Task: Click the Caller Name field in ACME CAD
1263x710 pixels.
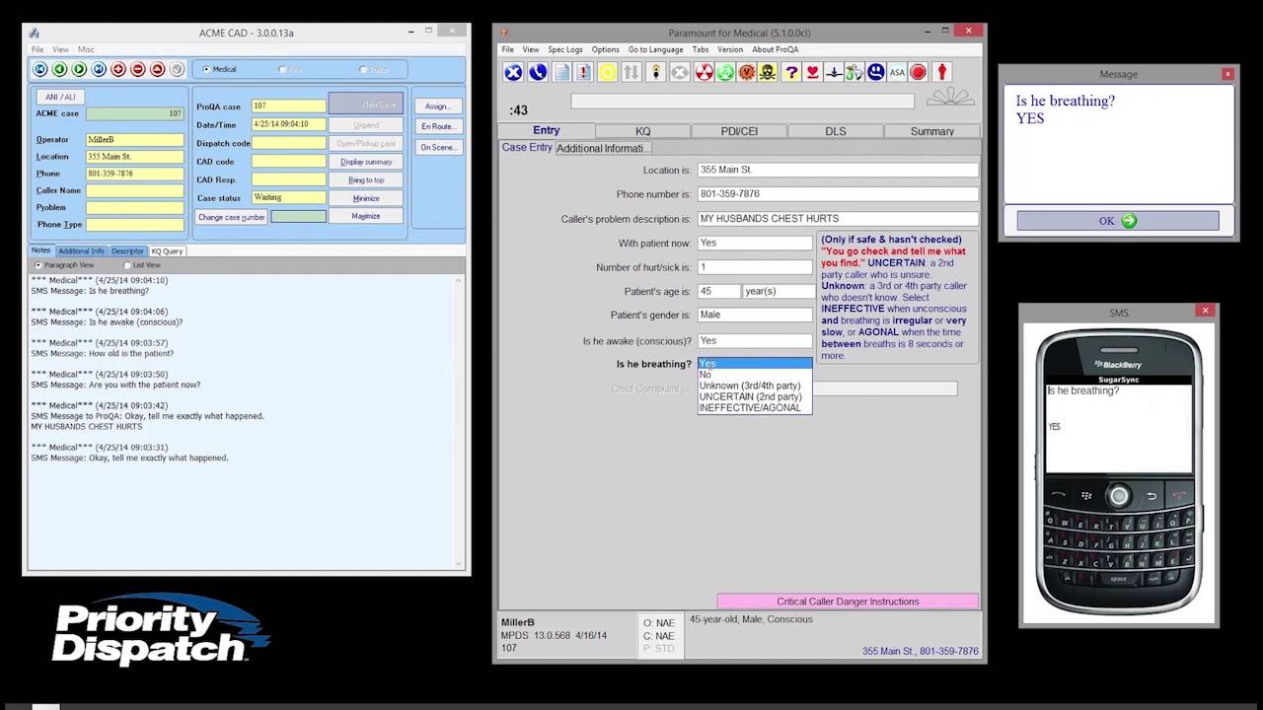Action: click(x=134, y=190)
